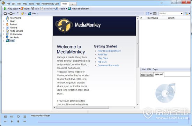Click the Length column header
The width and height of the screenshot is (192, 126).
pyautogui.click(x=171, y=18)
